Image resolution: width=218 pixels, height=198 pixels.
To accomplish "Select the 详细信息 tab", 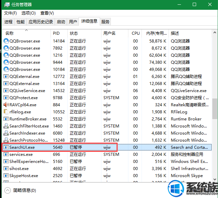I will click(x=89, y=21).
